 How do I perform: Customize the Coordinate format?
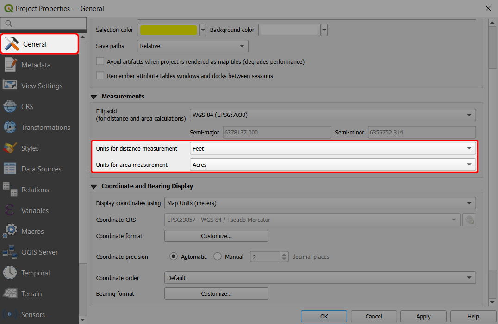(216, 236)
